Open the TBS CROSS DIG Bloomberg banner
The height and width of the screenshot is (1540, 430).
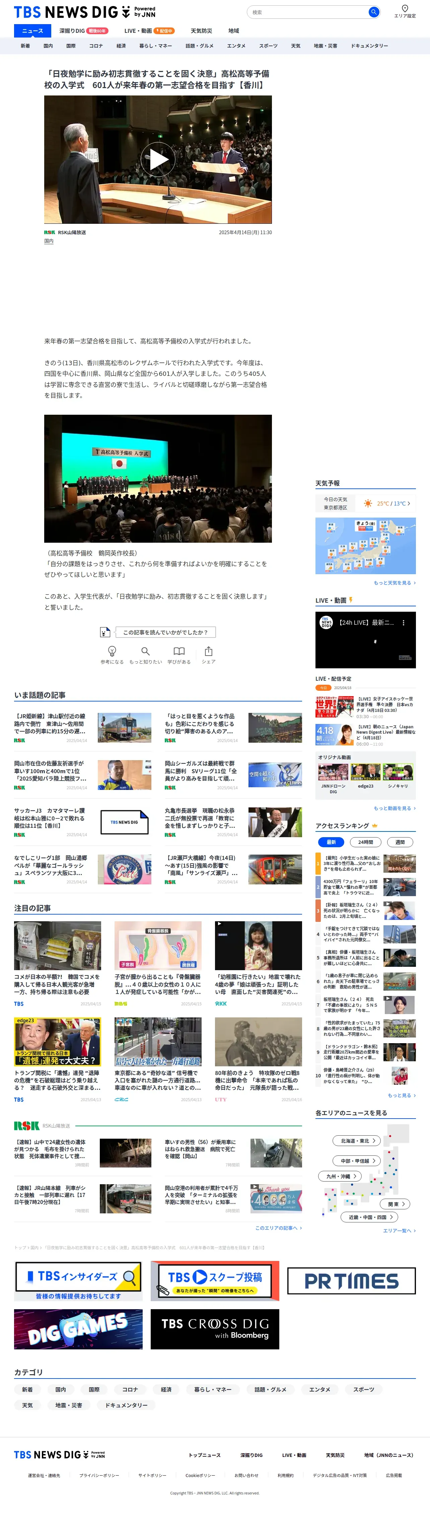tap(214, 1329)
